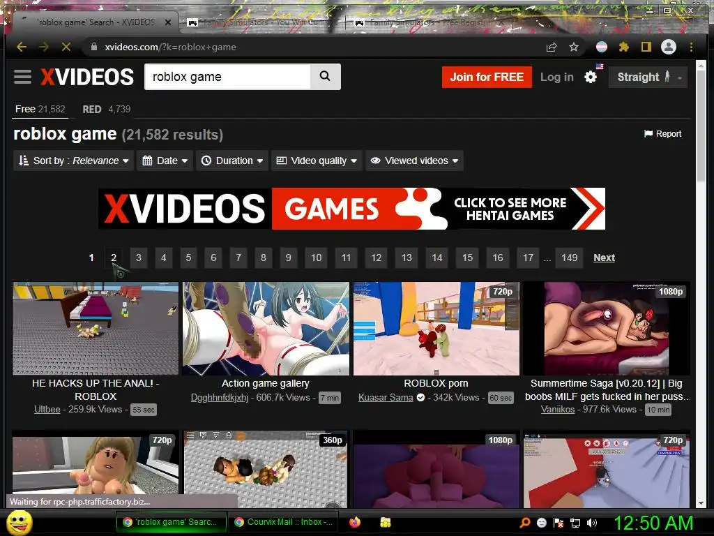Screen dimensions: 714x536
Task: Open the Chrome three-dot menu
Action: (691, 47)
